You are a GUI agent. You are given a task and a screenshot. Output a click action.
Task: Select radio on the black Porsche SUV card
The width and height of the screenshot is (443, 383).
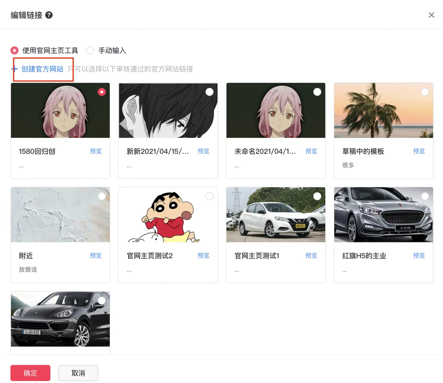pyautogui.click(x=102, y=300)
